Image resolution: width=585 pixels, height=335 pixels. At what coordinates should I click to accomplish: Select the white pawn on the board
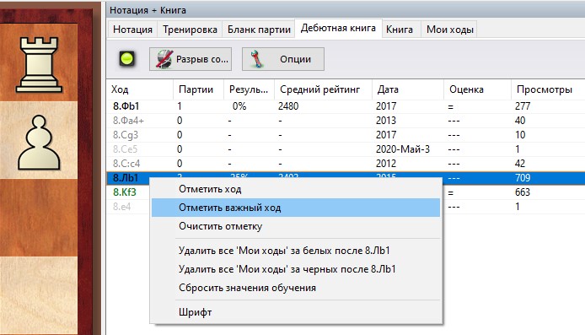[x=39, y=143]
